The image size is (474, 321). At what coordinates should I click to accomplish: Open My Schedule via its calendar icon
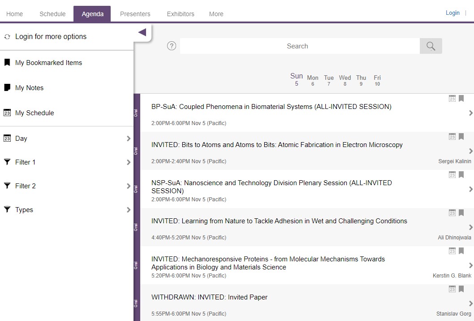[x=7, y=113]
